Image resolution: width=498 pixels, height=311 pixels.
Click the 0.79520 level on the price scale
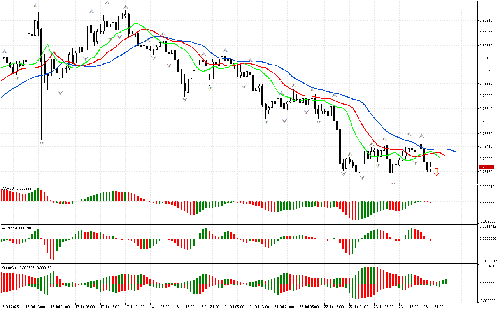pyautogui.click(x=486, y=134)
